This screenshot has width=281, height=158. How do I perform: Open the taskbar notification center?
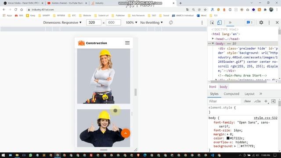275,155
